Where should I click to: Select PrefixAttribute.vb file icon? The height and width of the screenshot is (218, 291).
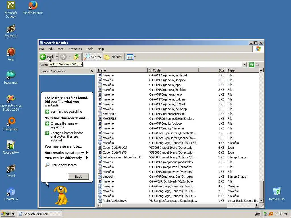click(100, 201)
